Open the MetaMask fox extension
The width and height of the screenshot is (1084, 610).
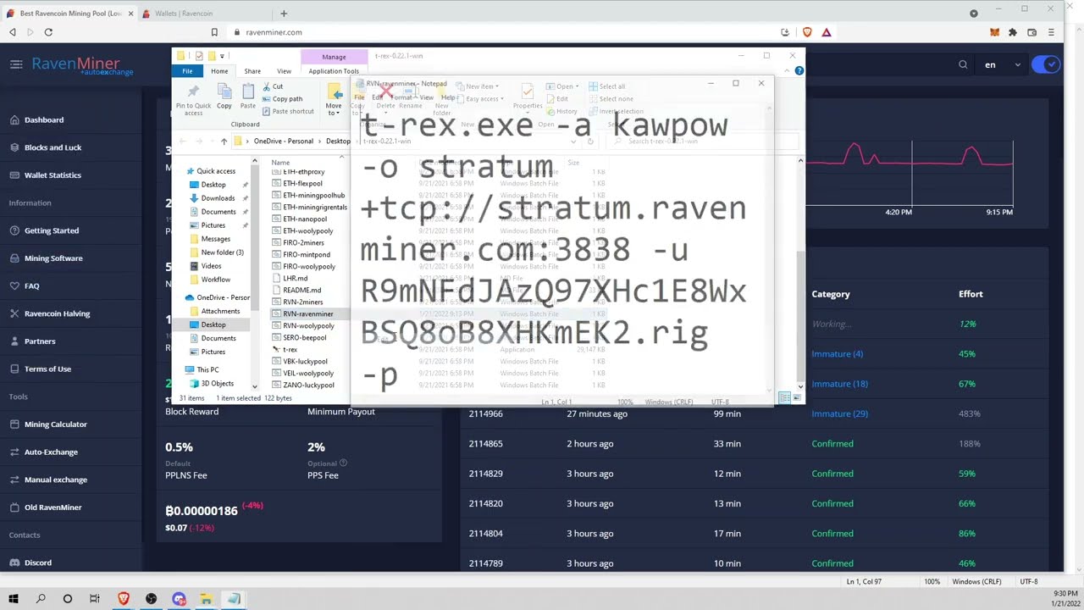click(994, 32)
